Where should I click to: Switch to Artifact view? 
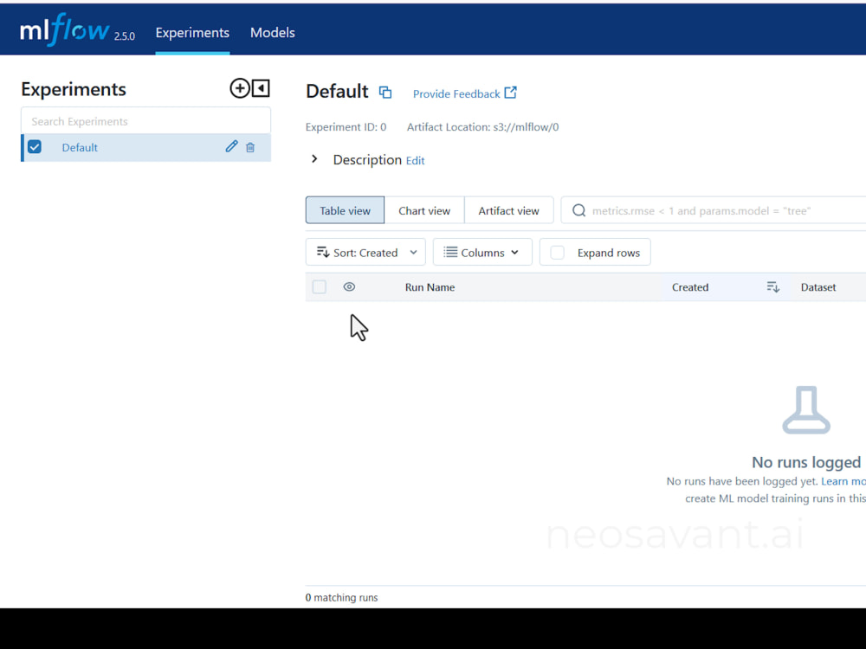click(x=508, y=210)
